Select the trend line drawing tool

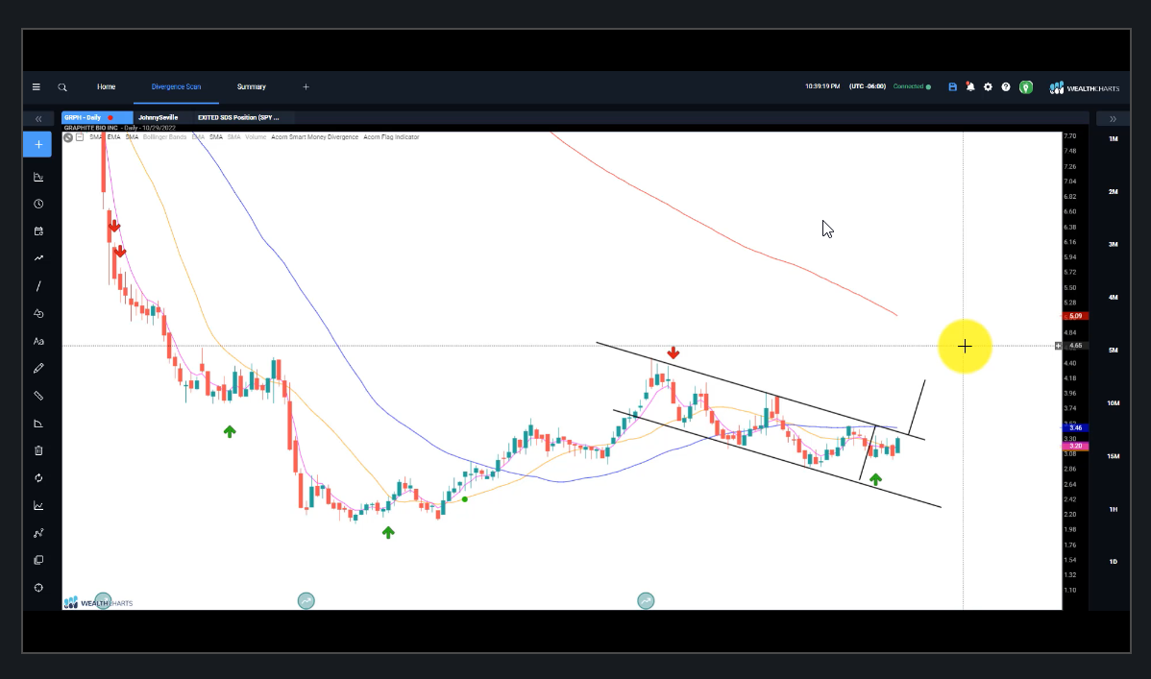(38, 286)
